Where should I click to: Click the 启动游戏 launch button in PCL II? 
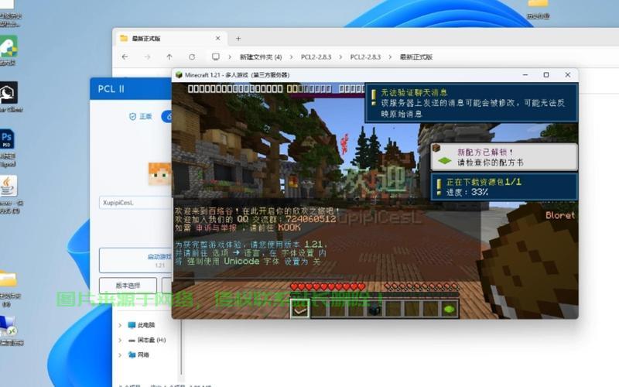[x=135, y=260]
